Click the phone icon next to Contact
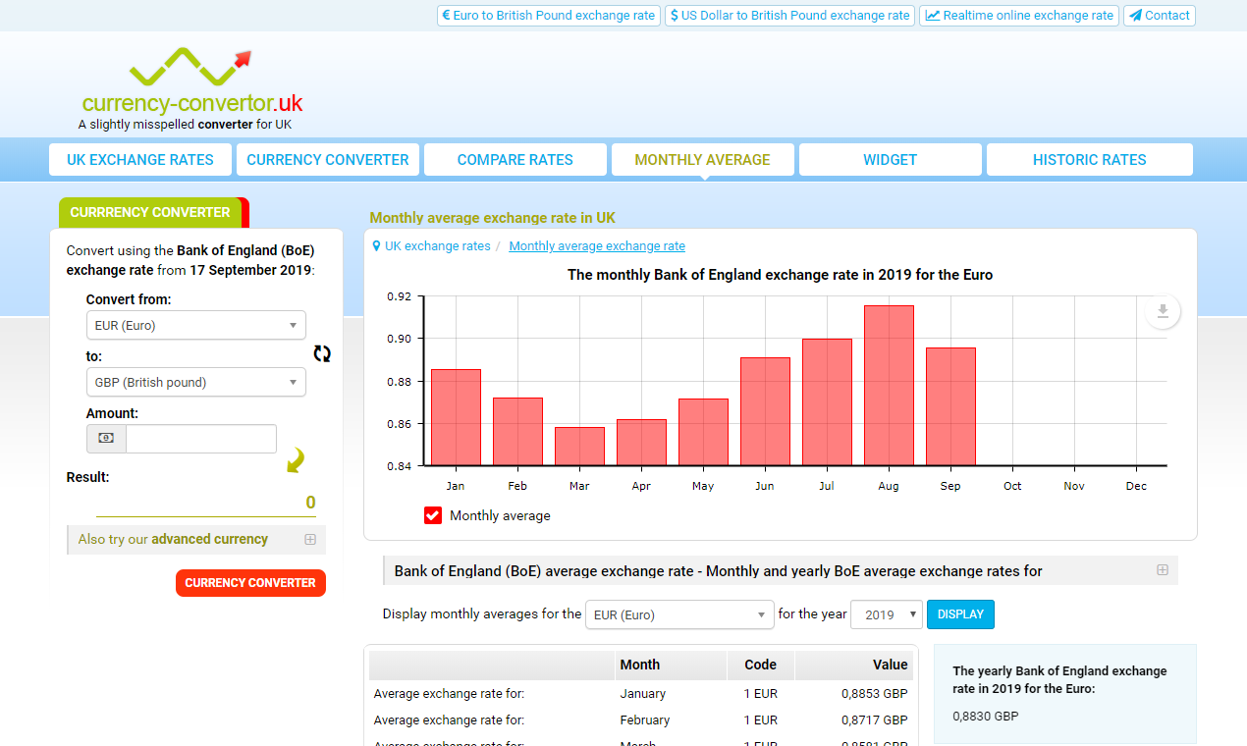This screenshot has width=1247, height=746. click(x=1135, y=15)
